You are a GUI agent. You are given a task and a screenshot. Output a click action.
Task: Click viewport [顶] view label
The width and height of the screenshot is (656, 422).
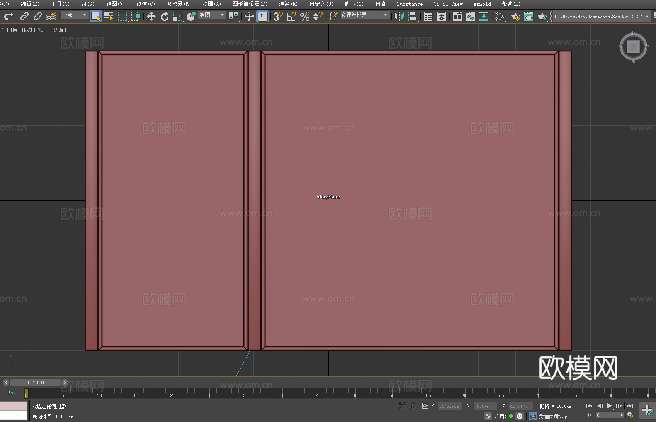click(x=15, y=30)
